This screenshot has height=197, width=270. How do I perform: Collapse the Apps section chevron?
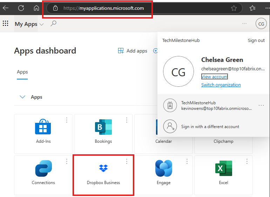click(22, 97)
